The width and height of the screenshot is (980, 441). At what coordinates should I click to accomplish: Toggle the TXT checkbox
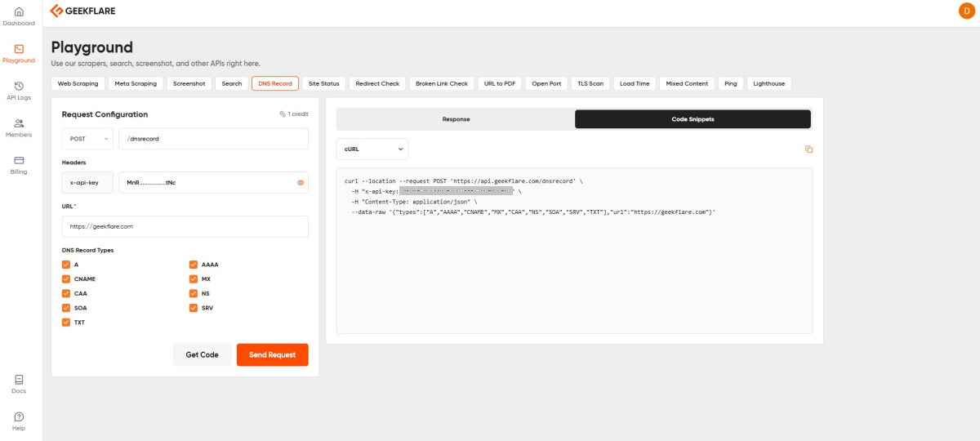[x=66, y=322]
